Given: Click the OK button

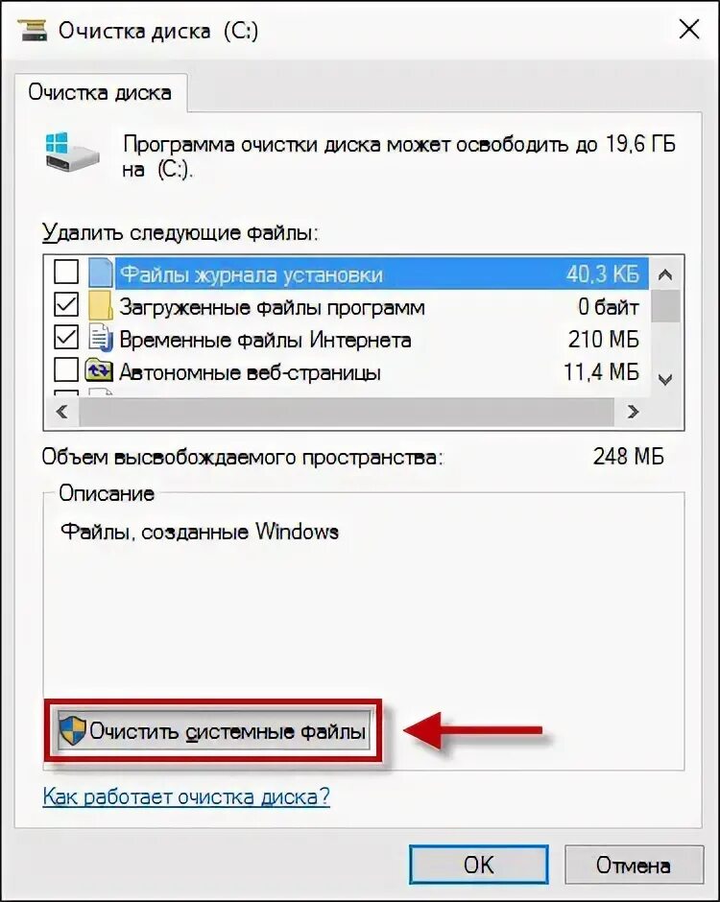Looking at the screenshot, I should point(478,865).
